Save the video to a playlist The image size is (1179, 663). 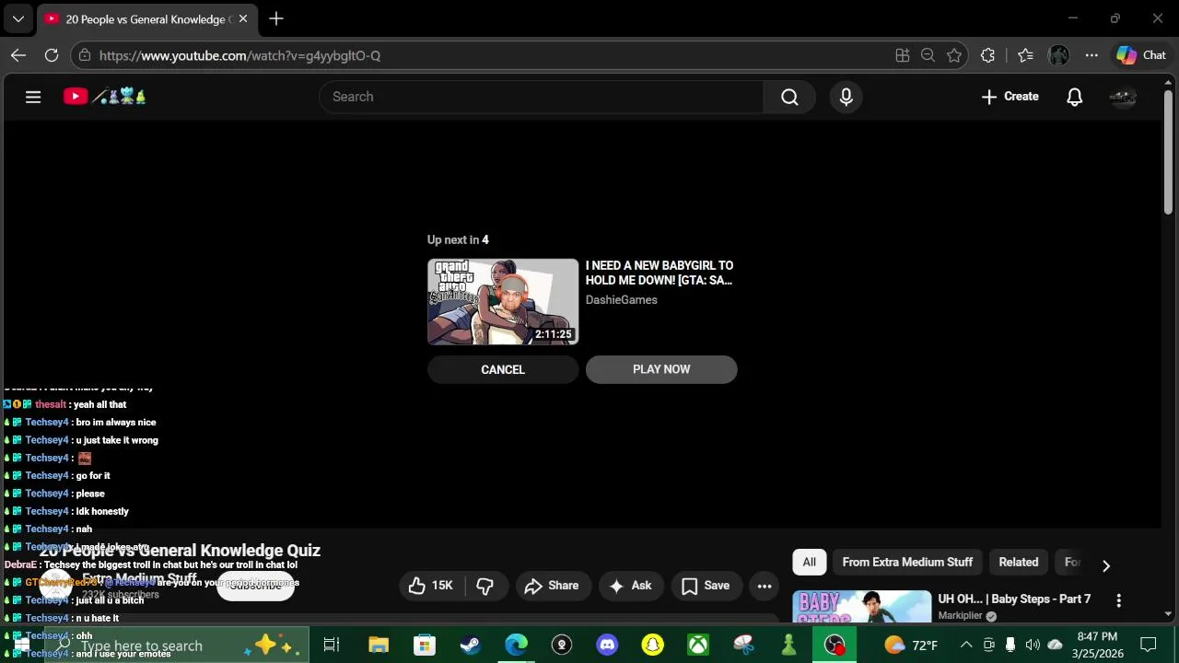click(x=706, y=586)
